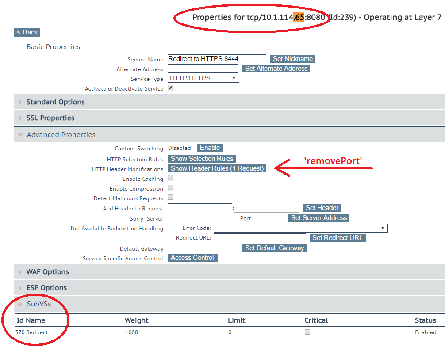Open Show Header Rules (1 Request)
This screenshot has height=347, width=445.
point(217,168)
